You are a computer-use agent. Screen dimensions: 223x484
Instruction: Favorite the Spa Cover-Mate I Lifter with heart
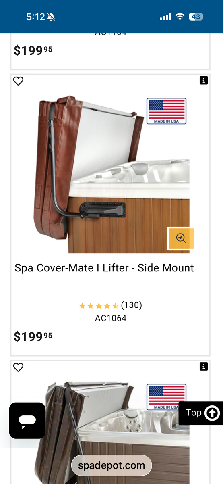click(18, 81)
